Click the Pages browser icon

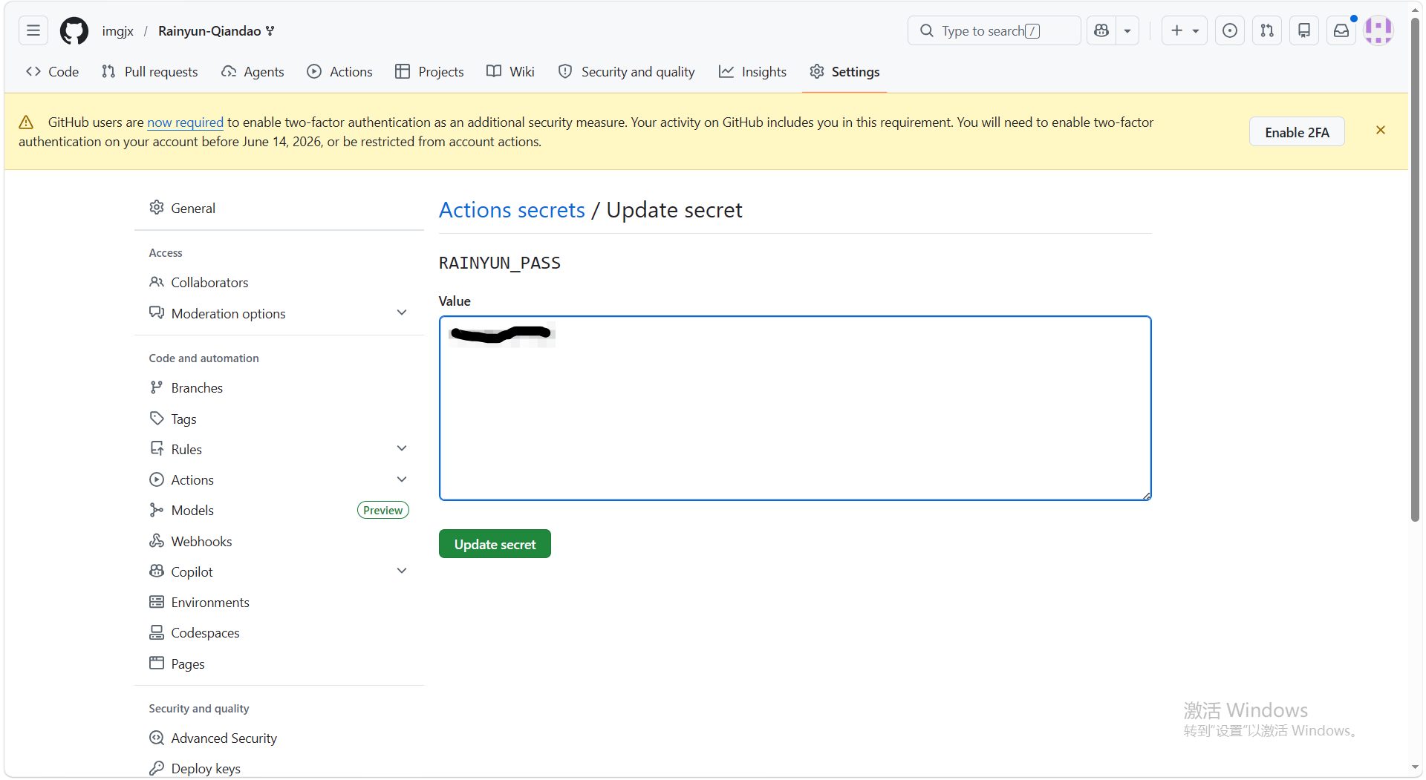[157, 663]
